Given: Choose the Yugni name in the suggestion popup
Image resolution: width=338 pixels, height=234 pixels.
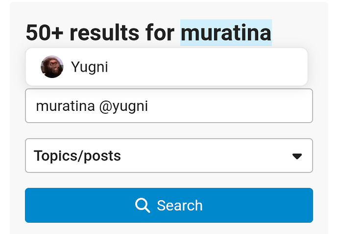Looking at the screenshot, I should [x=90, y=67].
